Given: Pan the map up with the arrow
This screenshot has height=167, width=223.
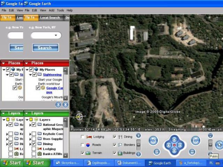Looking at the screenshot, I should 174,139.
